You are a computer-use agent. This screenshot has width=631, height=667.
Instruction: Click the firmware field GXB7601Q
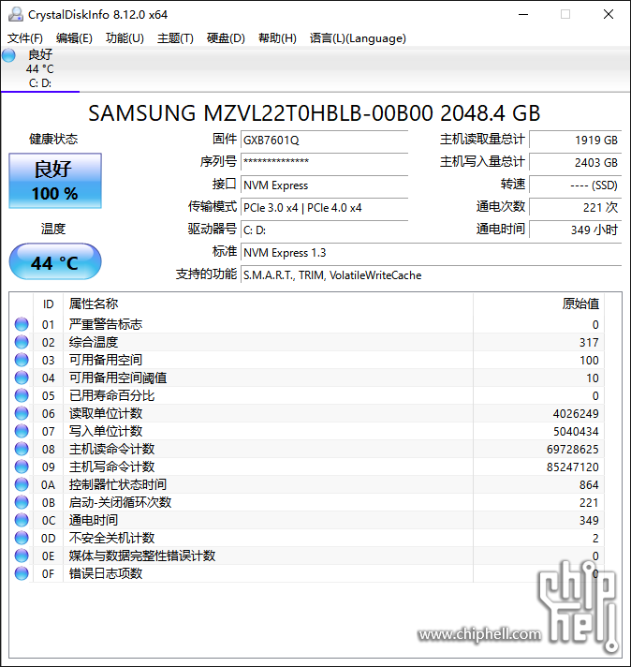click(x=325, y=140)
